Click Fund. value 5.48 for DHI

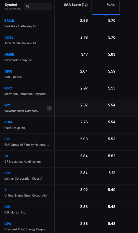pyautogui.click(x=112, y=207)
